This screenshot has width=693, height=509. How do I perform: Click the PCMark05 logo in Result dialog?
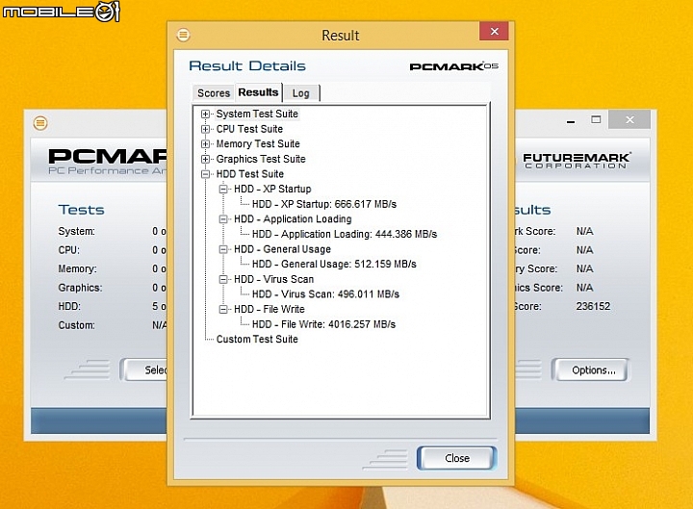pos(453,66)
